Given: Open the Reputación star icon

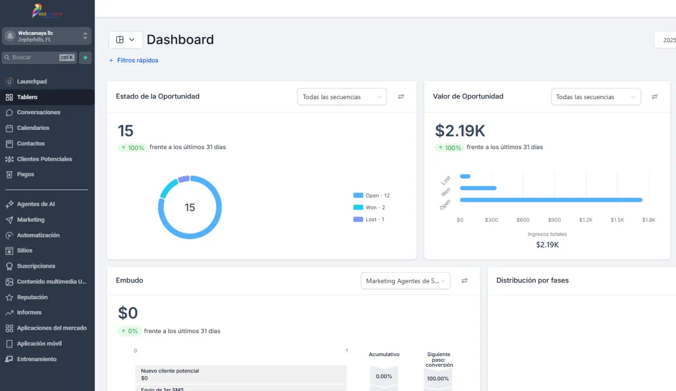Looking at the screenshot, I should (10, 297).
